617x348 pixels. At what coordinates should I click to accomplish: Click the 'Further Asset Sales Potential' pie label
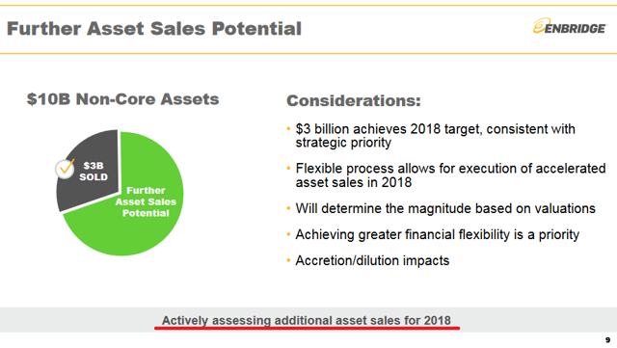click(x=146, y=201)
